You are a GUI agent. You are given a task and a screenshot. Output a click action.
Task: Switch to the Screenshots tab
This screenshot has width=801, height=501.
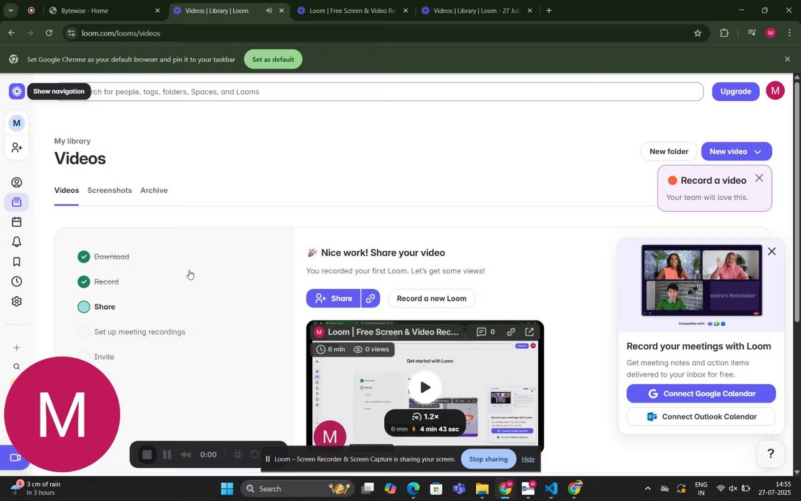(x=110, y=190)
